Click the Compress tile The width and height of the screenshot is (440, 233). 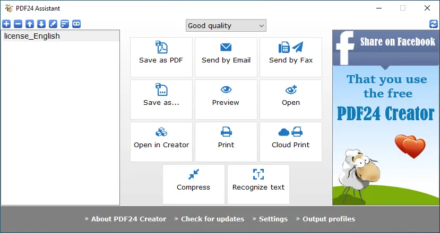pyautogui.click(x=194, y=184)
